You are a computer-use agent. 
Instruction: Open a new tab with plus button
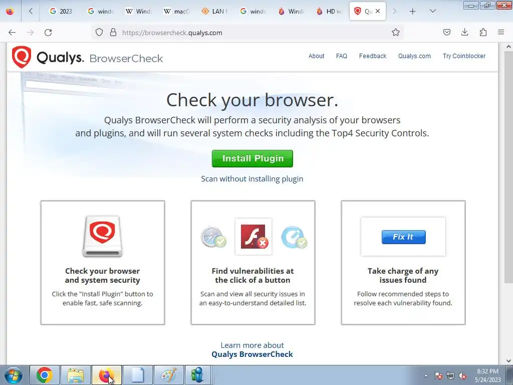tap(413, 12)
